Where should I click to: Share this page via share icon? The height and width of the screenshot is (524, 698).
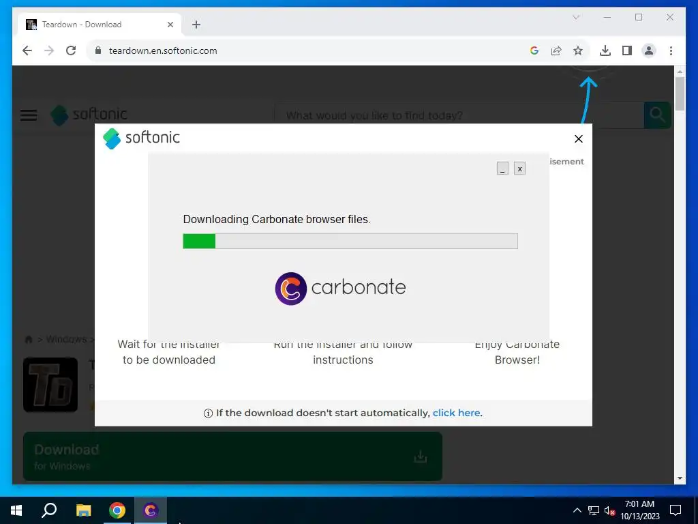tap(556, 50)
